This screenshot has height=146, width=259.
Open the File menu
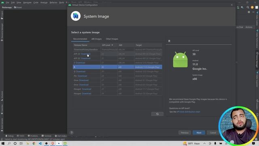(7, 2)
